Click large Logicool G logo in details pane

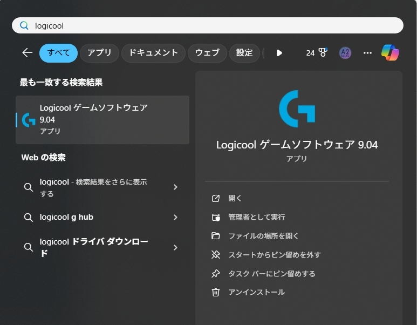click(297, 109)
